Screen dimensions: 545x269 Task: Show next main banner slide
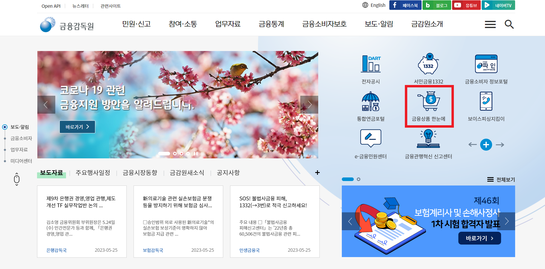click(x=309, y=105)
